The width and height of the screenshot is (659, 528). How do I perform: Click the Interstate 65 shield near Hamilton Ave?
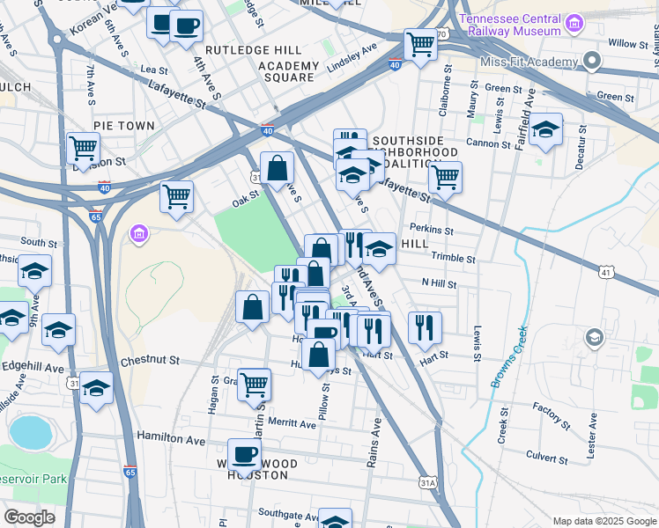130,473
